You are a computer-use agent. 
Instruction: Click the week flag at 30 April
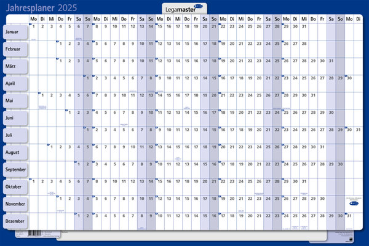(x=347, y=76)
